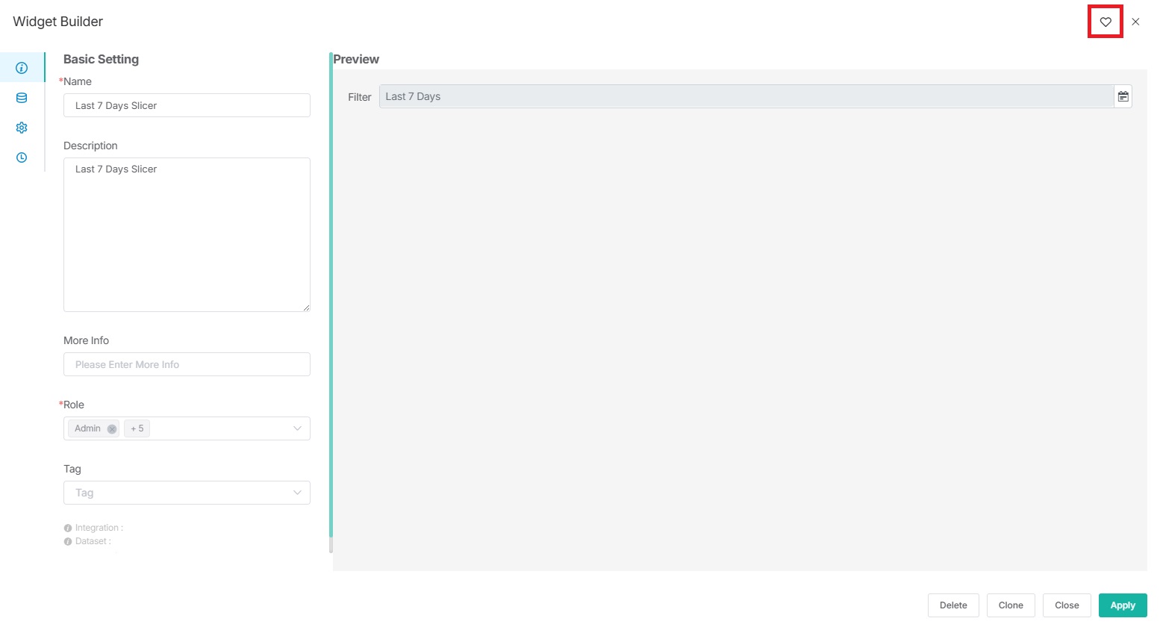
Task: Click the Integration info icon
Action: tap(68, 528)
